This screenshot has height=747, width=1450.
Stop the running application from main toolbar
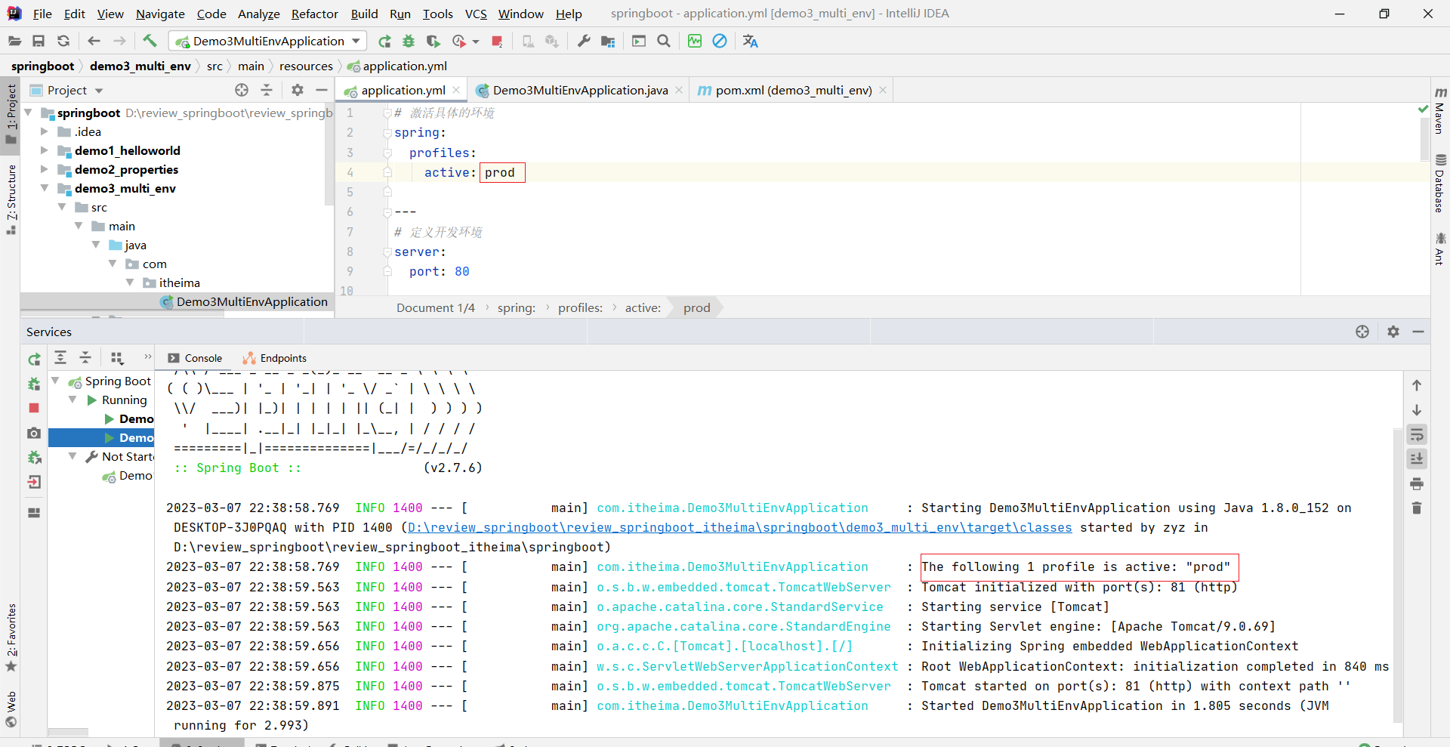point(497,41)
